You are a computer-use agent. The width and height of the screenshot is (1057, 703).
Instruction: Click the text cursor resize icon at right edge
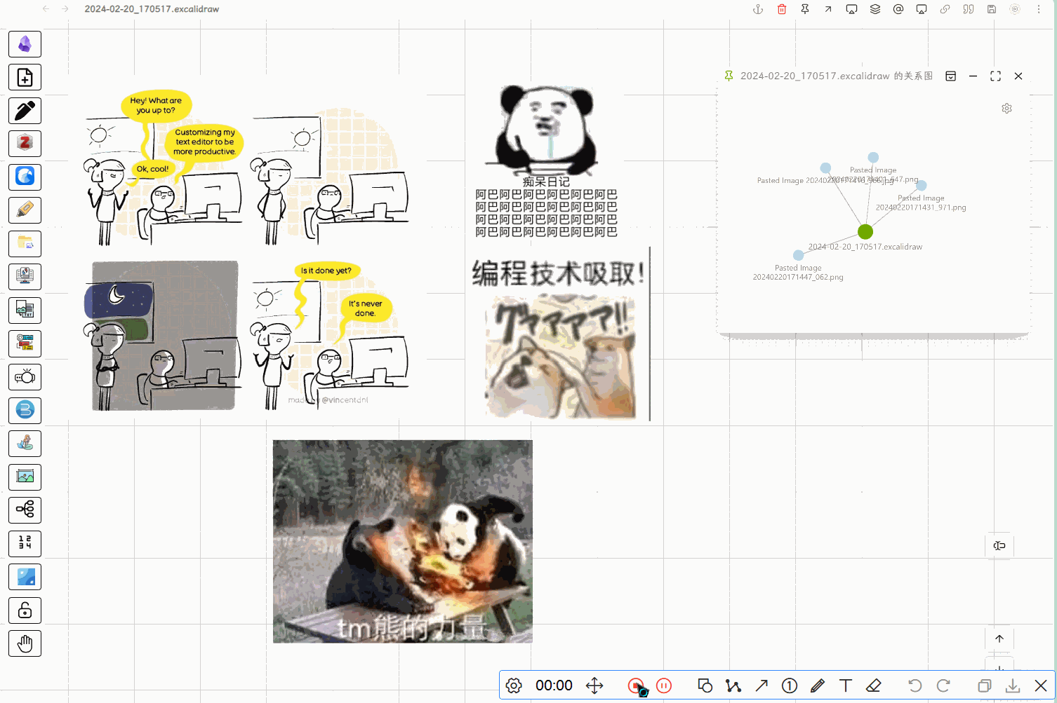(999, 545)
